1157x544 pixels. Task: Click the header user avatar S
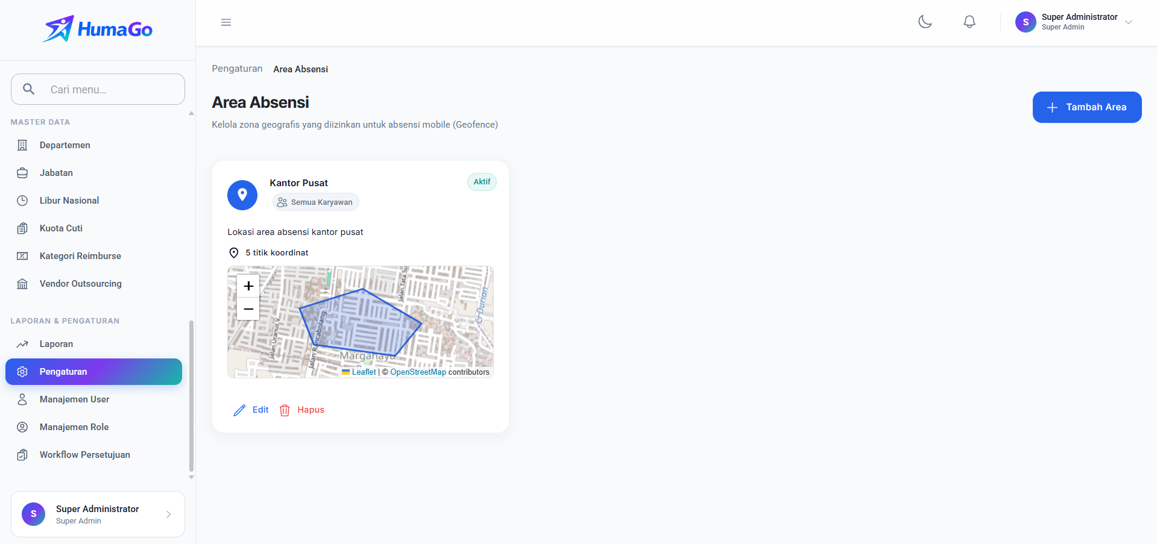[1026, 22]
